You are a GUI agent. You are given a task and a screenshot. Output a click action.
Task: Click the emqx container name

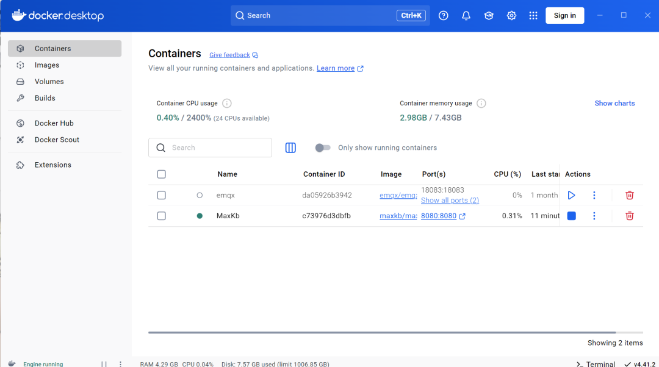click(226, 195)
